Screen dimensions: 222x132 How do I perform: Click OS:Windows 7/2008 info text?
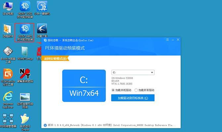122,78
